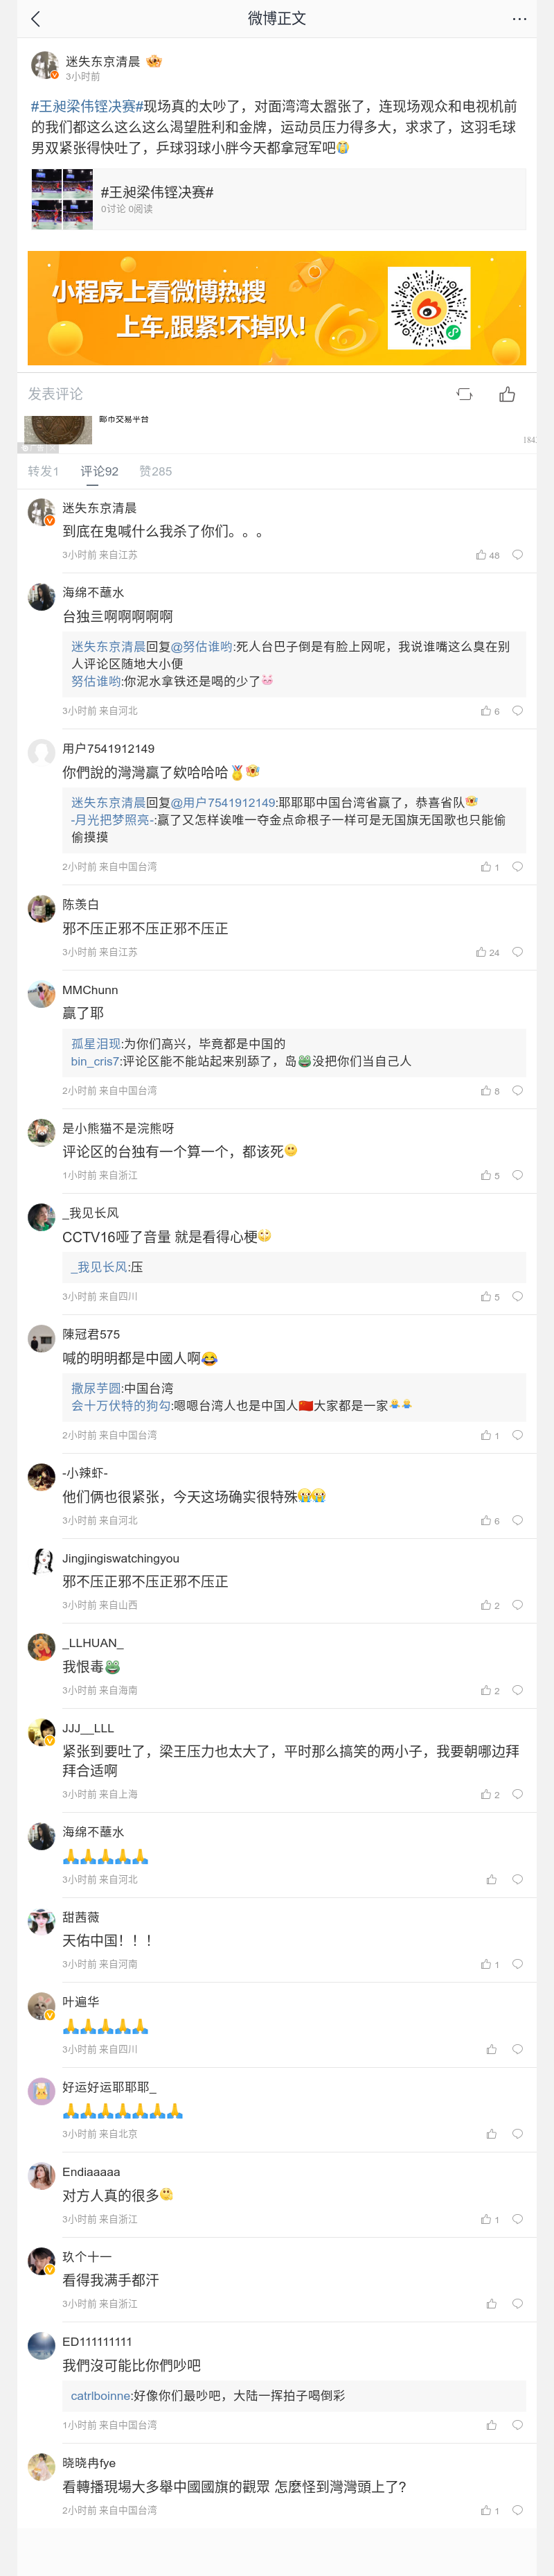Image resolution: width=554 pixels, height=2576 pixels.
Task: Tap the repost icon beside comment box
Action: coord(464,394)
